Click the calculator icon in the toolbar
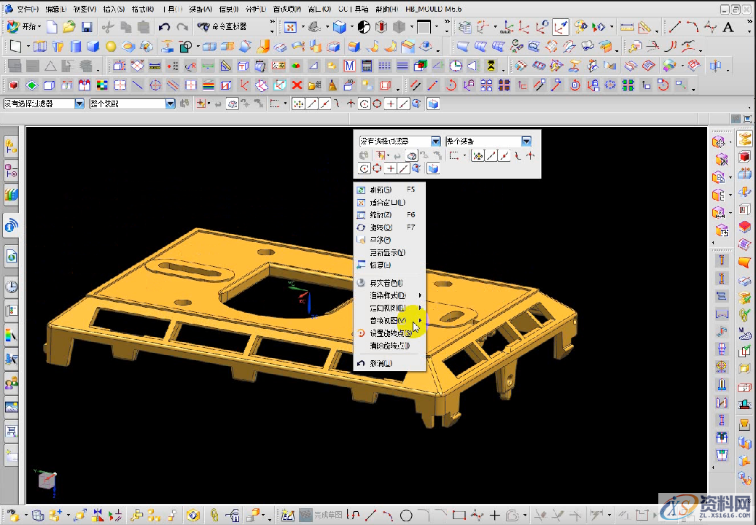Viewport: 756px width, 525px height. (367, 66)
